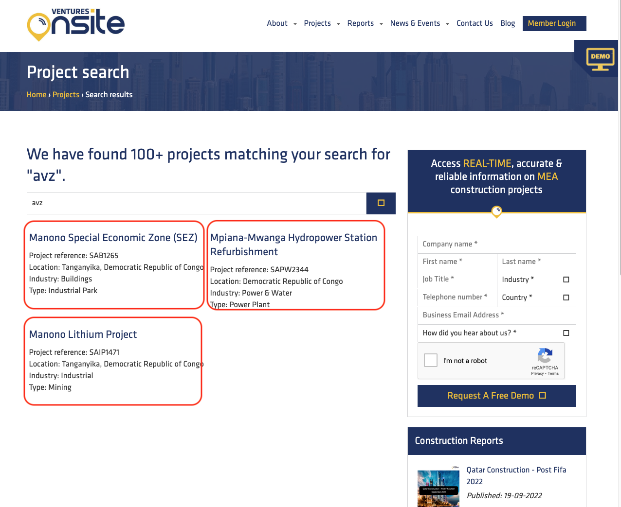Screen dimensions: 621x507
Task: Click the search button beside avz field
Action: 381,203
